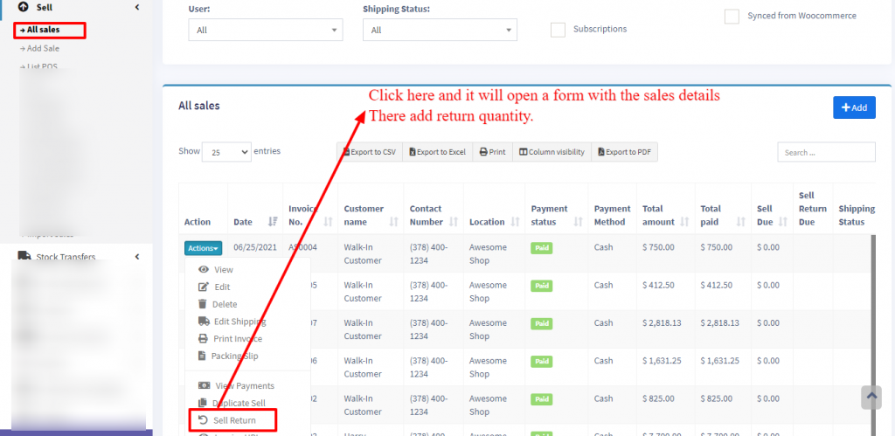Click the truck icon for Edit Shipping
This screenshot has width=895, height=436.
coord(204,322)
